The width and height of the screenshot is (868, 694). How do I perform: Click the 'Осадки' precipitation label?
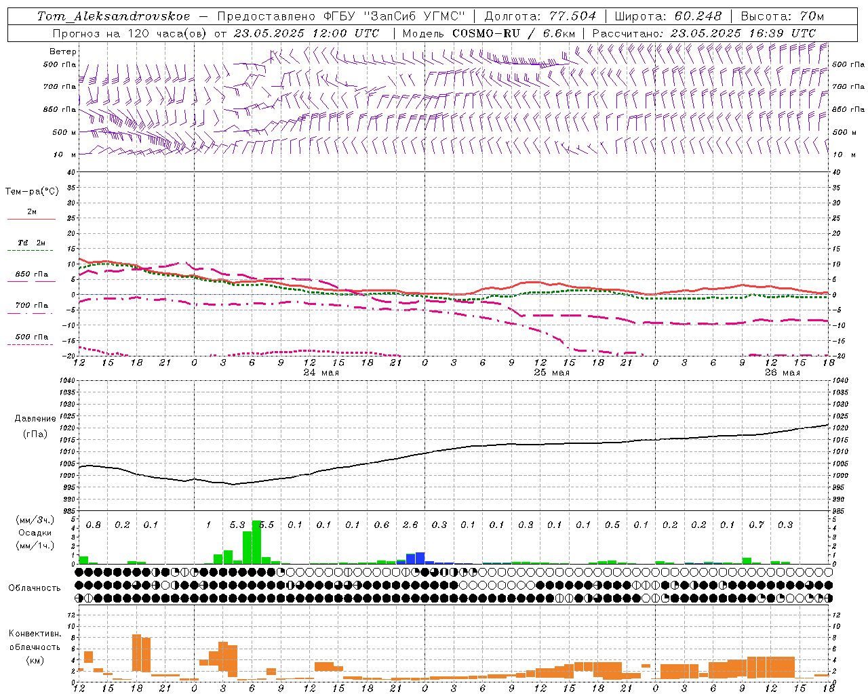coord(35,533)
